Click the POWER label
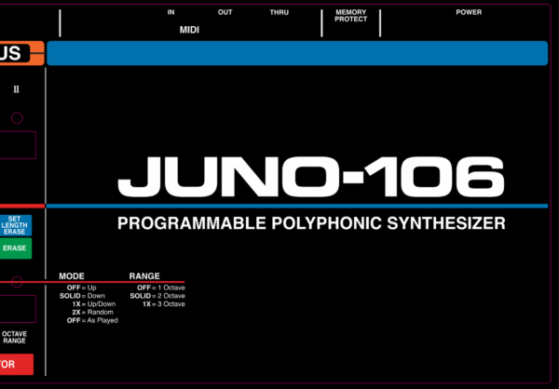Screen dimensions: 559x389 click(469, 12)
